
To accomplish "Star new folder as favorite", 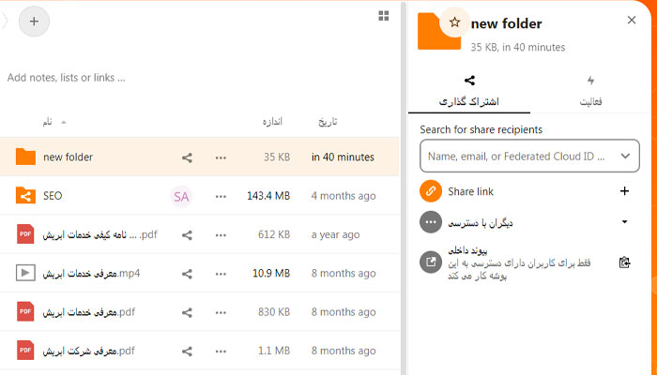I will [x=454, y=22].
